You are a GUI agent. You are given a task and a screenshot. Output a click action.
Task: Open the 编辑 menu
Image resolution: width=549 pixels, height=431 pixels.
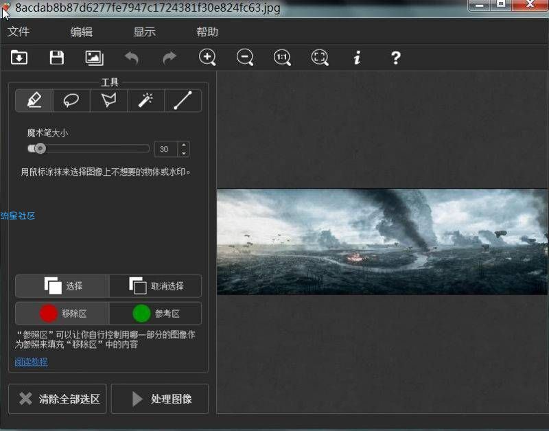pos(81,32)
